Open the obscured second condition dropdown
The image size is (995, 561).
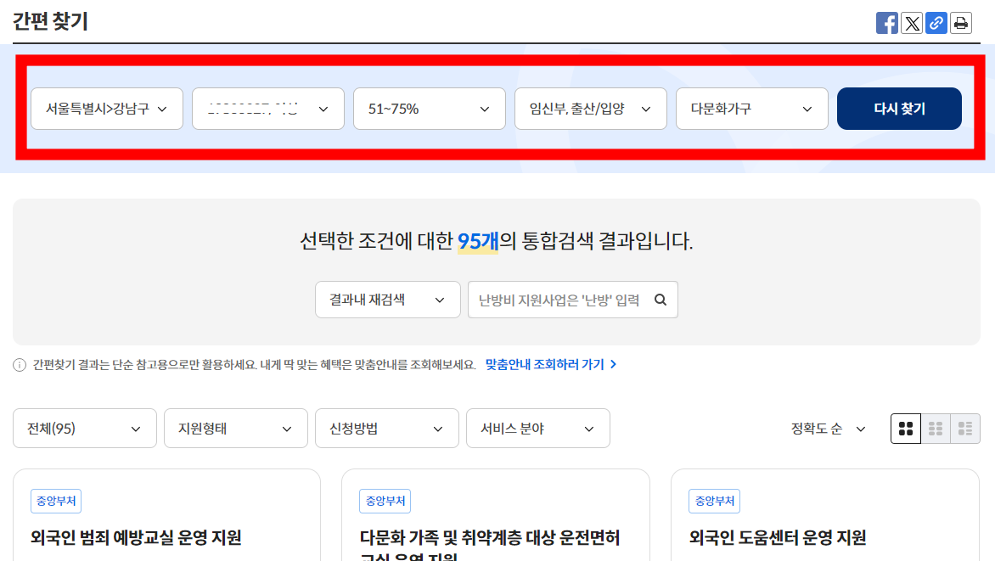click(267, 109)
